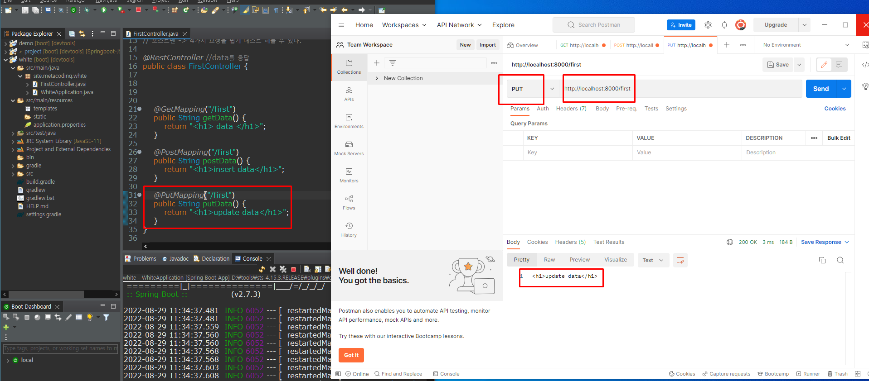Toggle the wrap lines icon in response toolbar

[680, 260]
